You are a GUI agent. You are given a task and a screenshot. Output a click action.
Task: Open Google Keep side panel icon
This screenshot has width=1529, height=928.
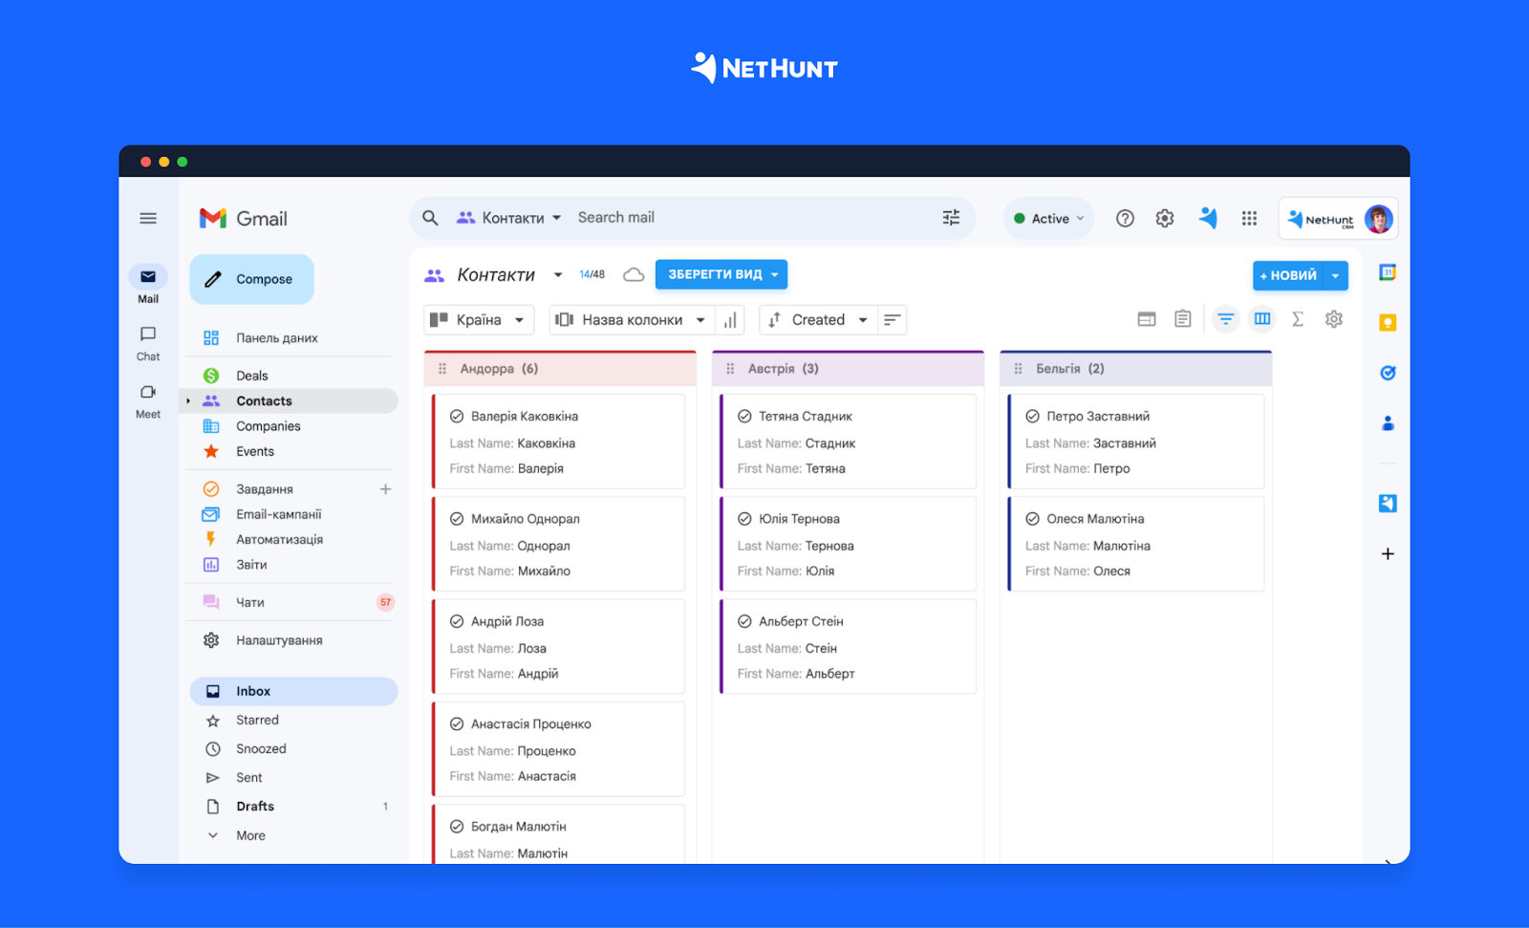pos(1388,323)
